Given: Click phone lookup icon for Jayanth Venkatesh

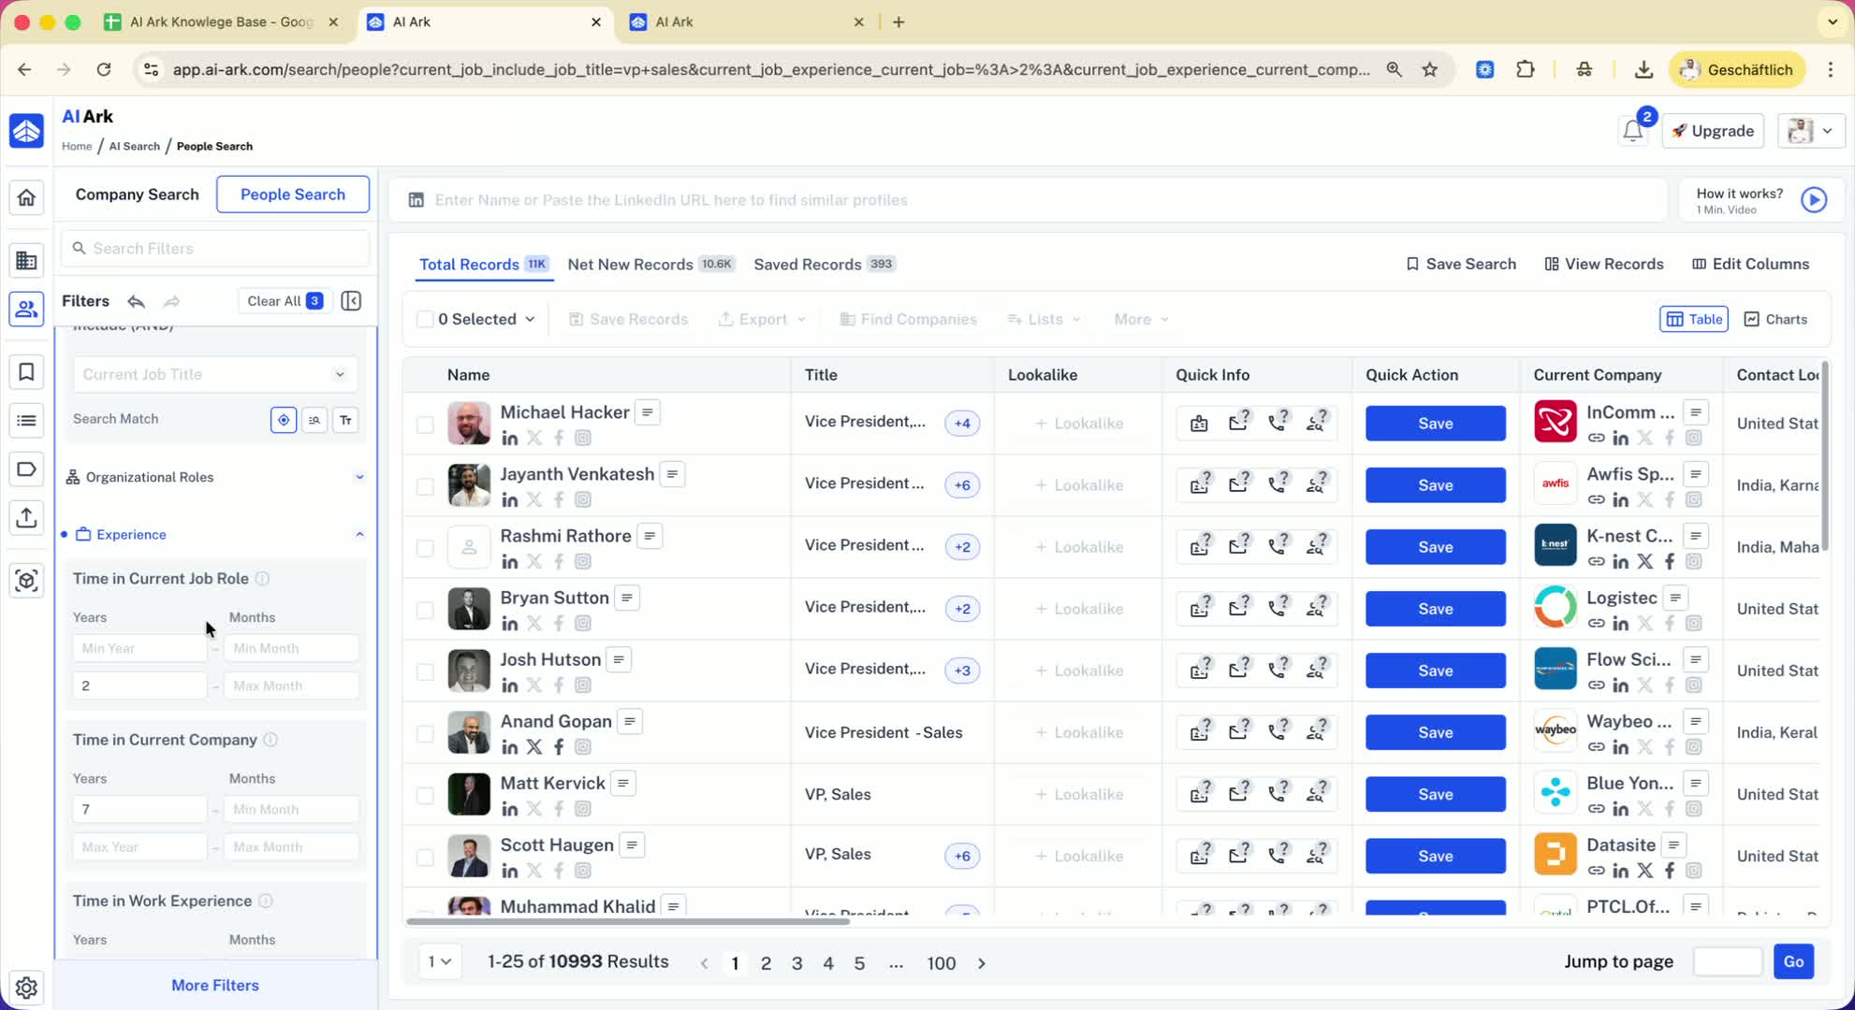Looking at the screenshot, I should tap(1277, 484).
